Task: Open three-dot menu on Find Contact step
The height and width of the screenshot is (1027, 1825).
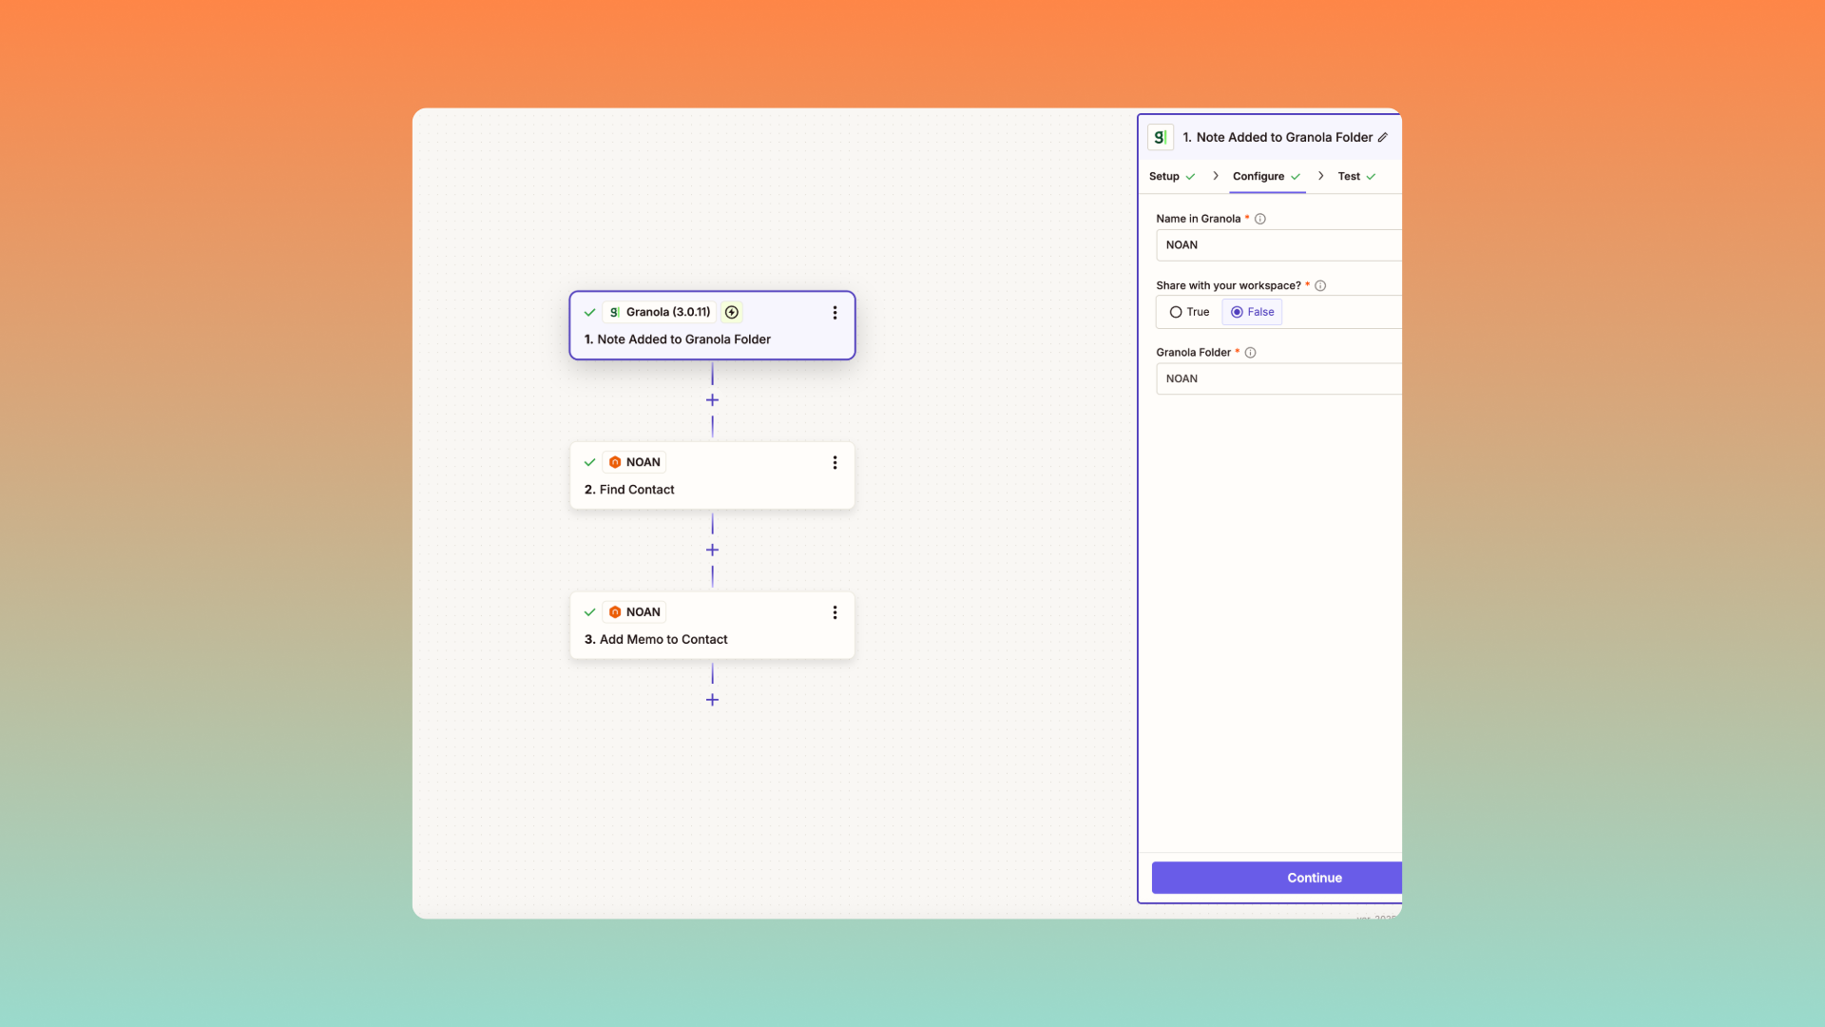Action: coord(835,463)
